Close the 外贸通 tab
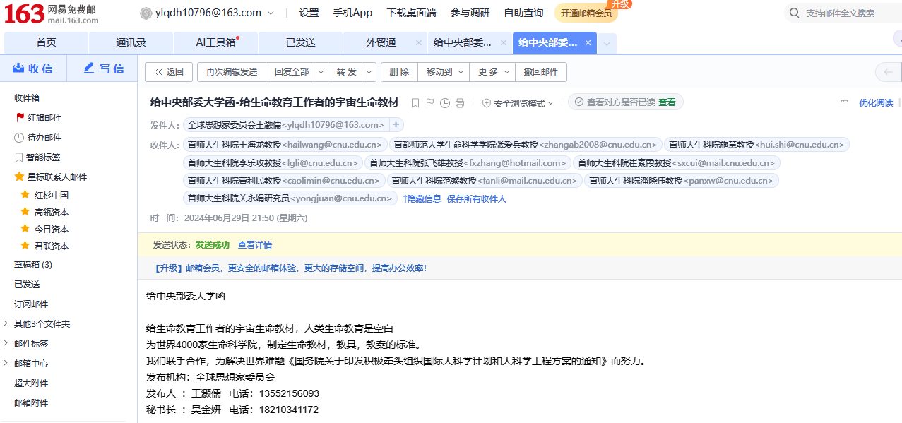 [419, 42]
